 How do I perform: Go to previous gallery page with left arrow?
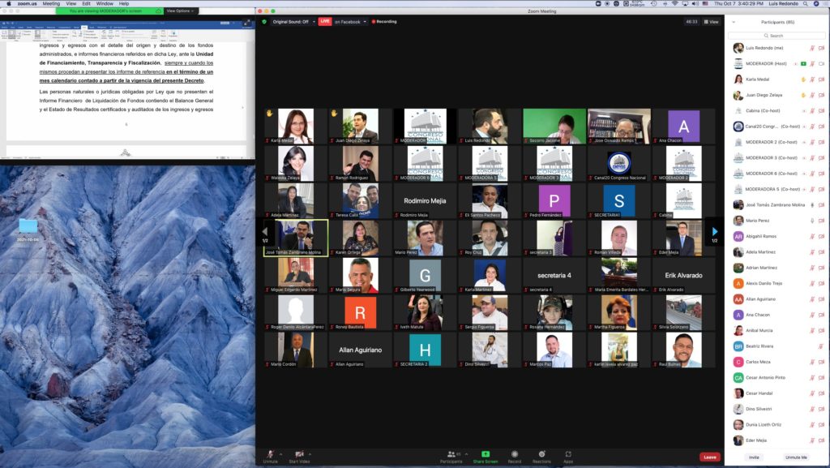tap(265, 231)
